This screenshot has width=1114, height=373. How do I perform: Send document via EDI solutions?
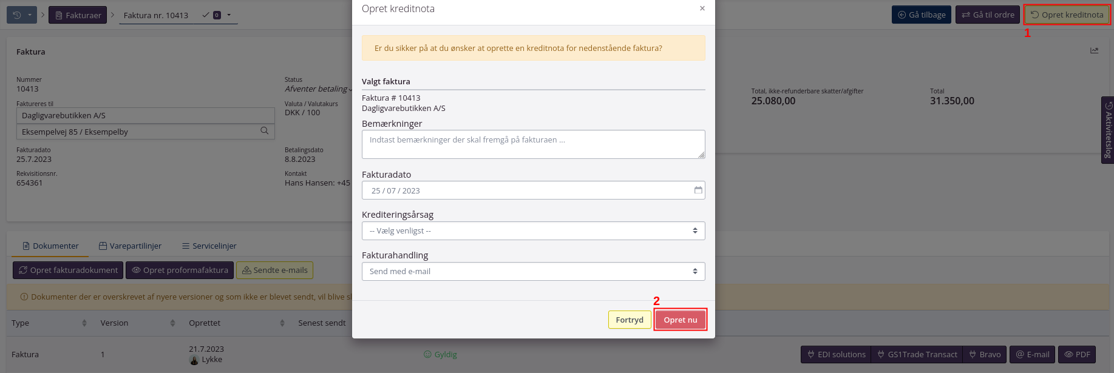tap(836, 355)
